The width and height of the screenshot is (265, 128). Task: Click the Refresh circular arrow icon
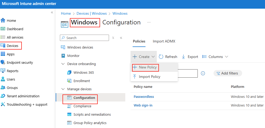pyautogui.click(x=161, y=57)
